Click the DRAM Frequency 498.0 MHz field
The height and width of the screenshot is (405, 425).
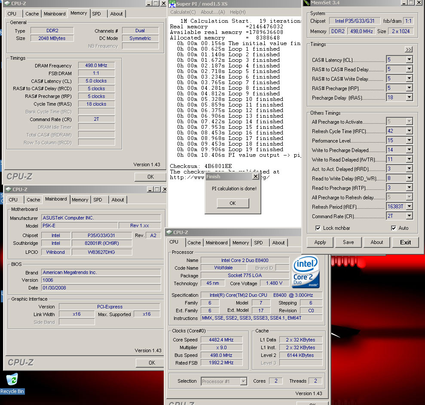pyautogui.click(x=96, y=65)
